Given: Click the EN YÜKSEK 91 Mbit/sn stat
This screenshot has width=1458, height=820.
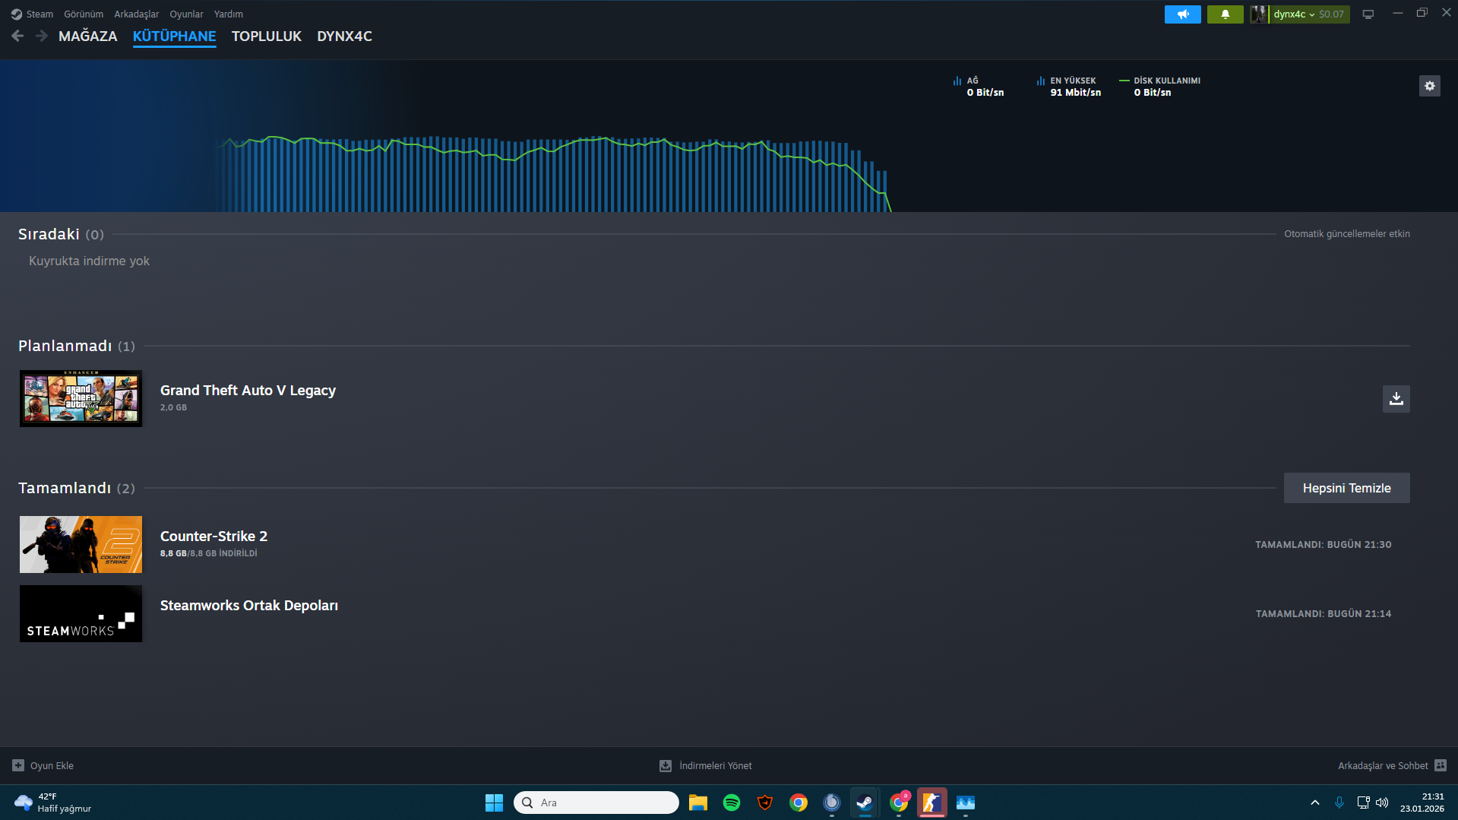Looking at the screenshot, I should [1068, 86].
